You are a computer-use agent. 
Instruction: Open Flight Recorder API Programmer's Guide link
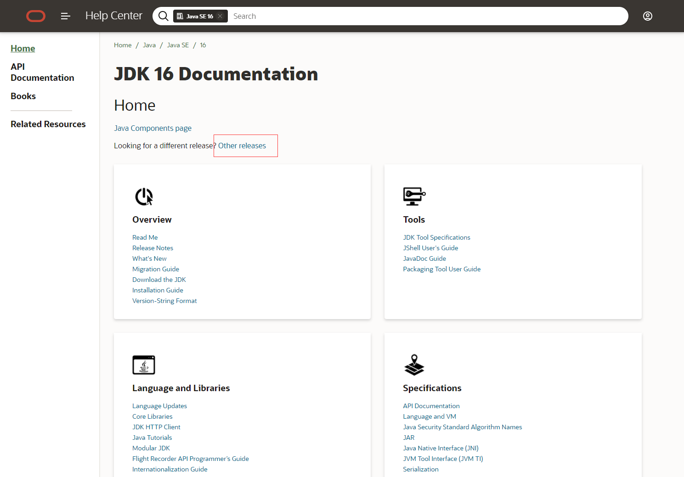pyautogui.click(x=191, y=459)
